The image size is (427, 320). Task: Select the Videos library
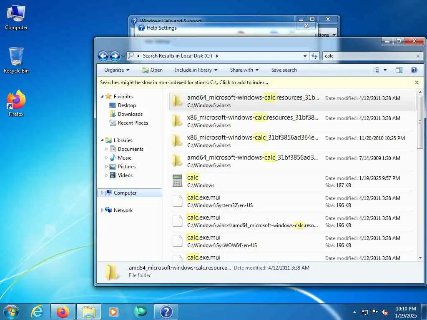125,175
